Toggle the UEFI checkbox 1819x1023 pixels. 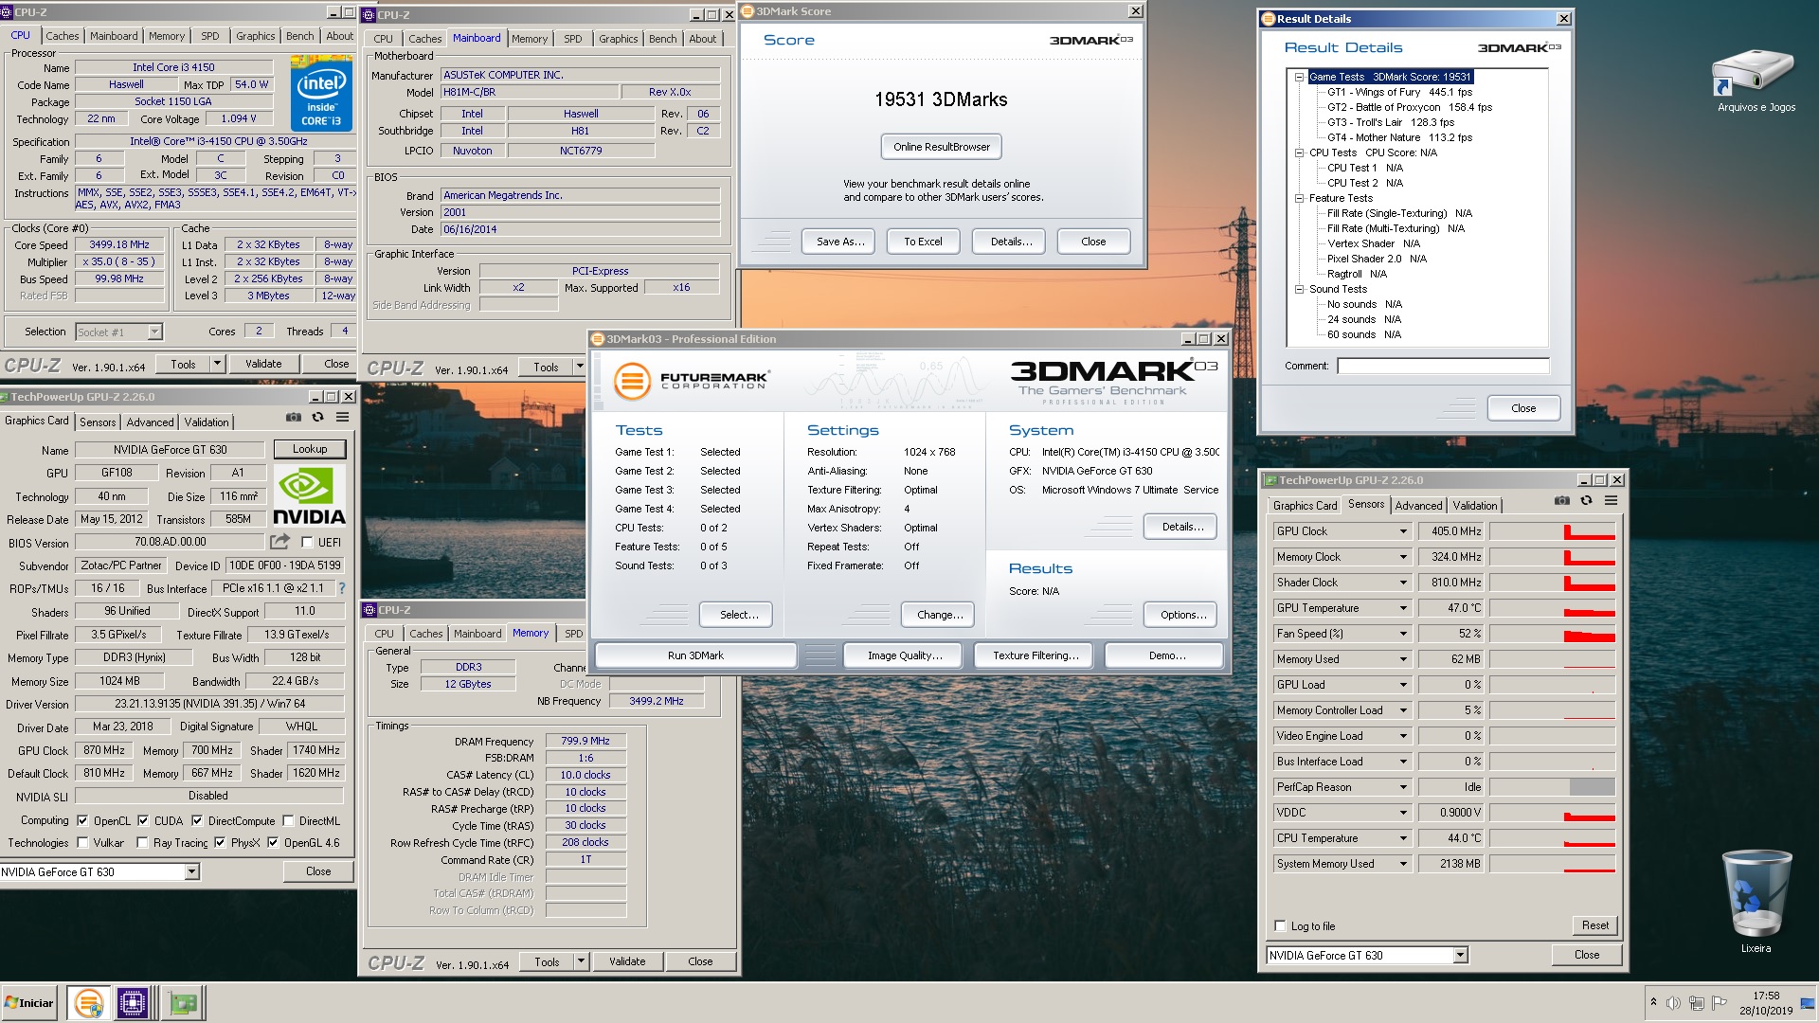(x=307, y=543)
